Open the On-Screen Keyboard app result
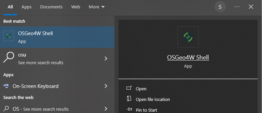The height and width of the screenshot is (113, 262). [57, 86]
